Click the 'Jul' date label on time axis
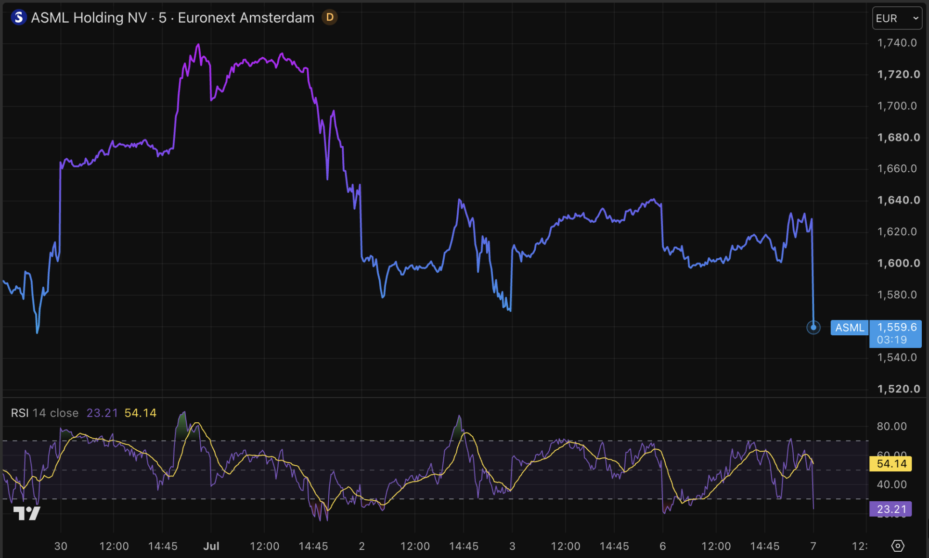This screenshot has height=558, width=929. (x=211, y=546)
